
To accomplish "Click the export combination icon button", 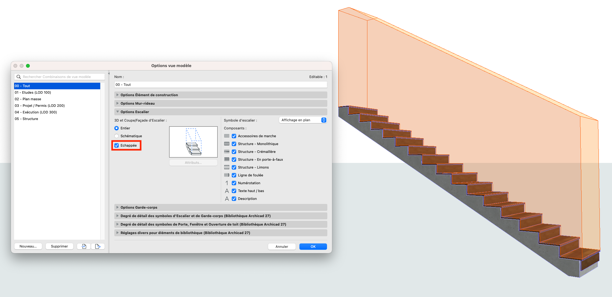I will 98,246.
